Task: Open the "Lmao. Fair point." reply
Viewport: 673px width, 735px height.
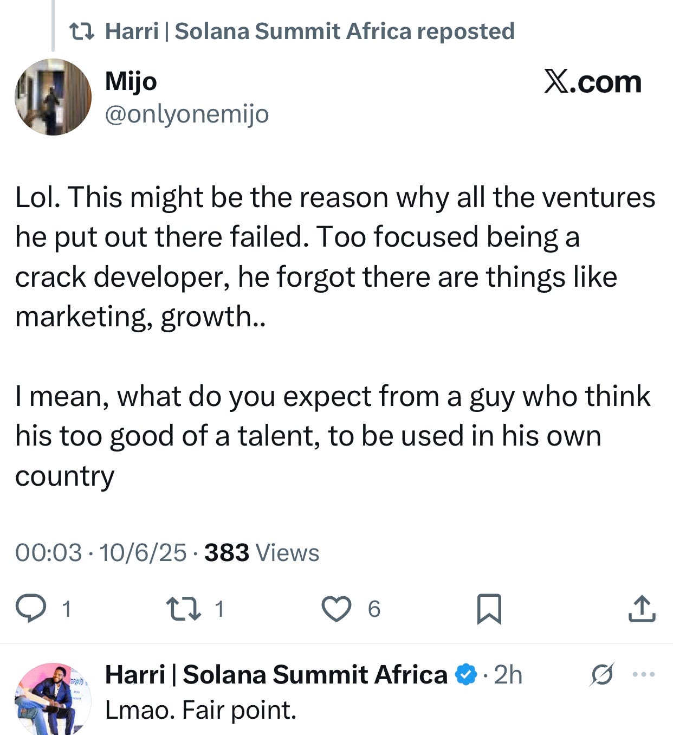Action: [200, 710]
